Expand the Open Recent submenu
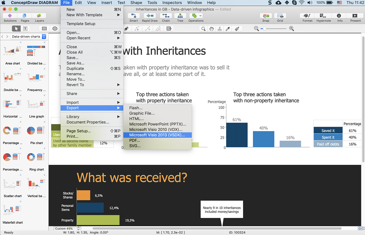365x235 pixels. click(x=92, y=38)
